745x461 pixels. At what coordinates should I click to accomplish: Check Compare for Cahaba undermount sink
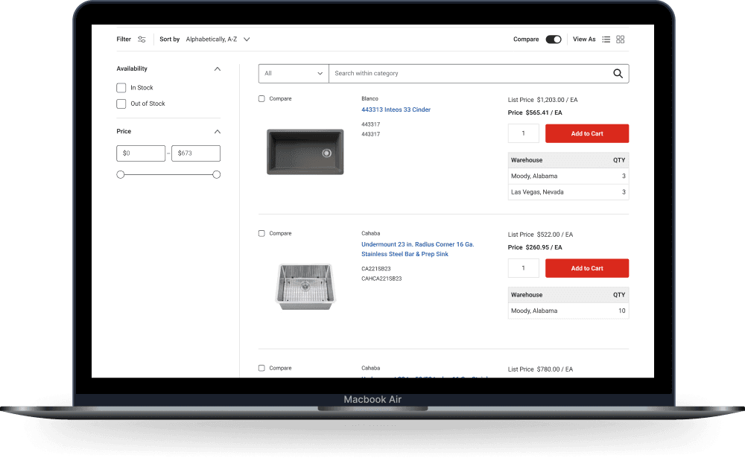pos(261,233)
